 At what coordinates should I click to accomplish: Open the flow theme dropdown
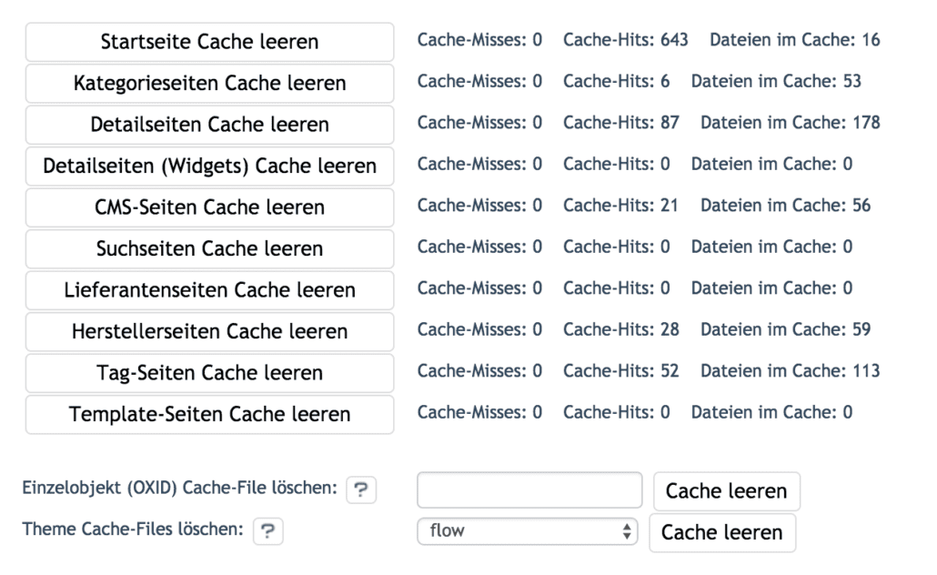click(x=527, y=530)
